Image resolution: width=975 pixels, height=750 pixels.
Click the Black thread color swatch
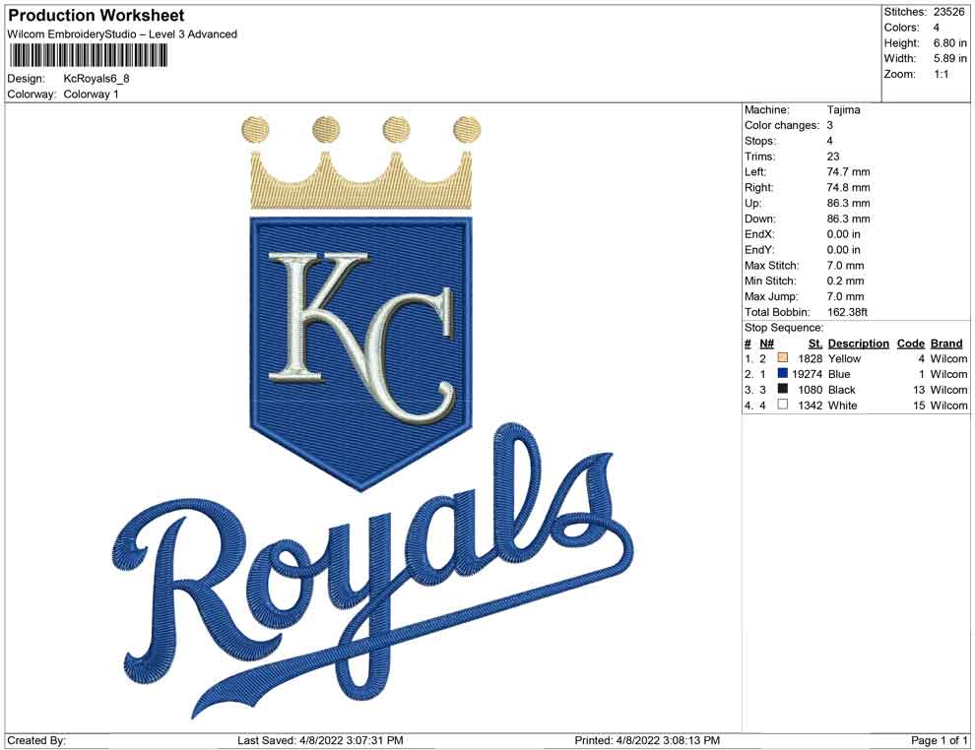(782, 389)
